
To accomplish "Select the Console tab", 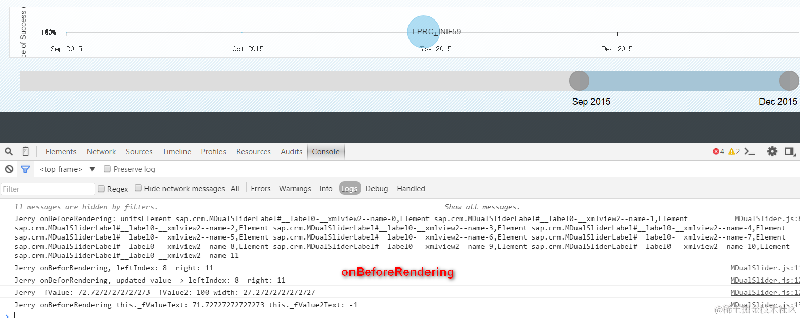I will [326, 151].
